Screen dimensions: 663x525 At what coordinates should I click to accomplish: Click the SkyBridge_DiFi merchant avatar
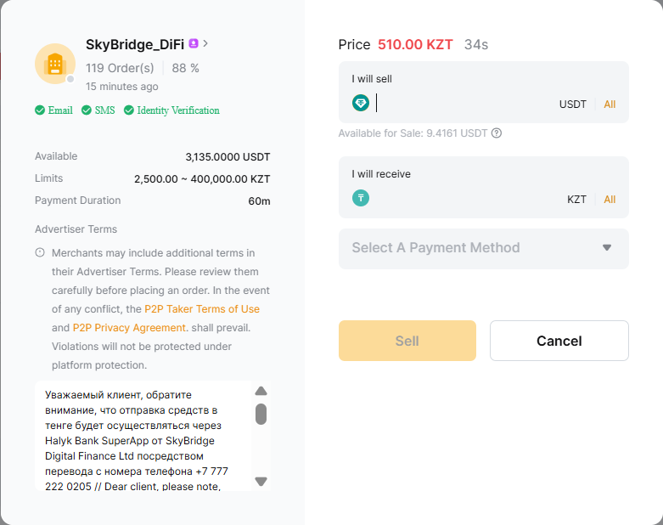(55, 64)
